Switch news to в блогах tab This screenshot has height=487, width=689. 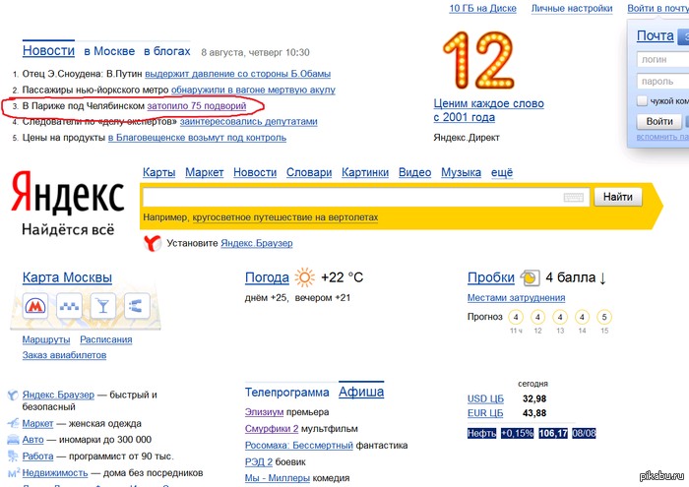point(167,51)
